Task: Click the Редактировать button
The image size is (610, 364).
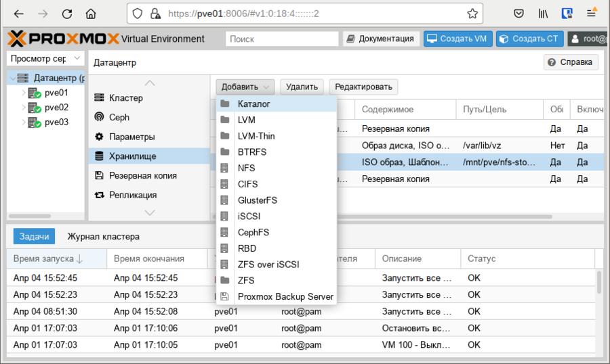Action: (x=363, y=87)
